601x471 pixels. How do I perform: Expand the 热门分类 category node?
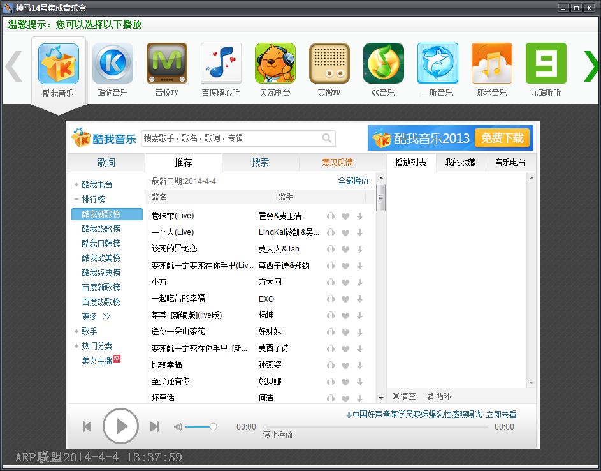pyautogui.click(x=76, y=347)
